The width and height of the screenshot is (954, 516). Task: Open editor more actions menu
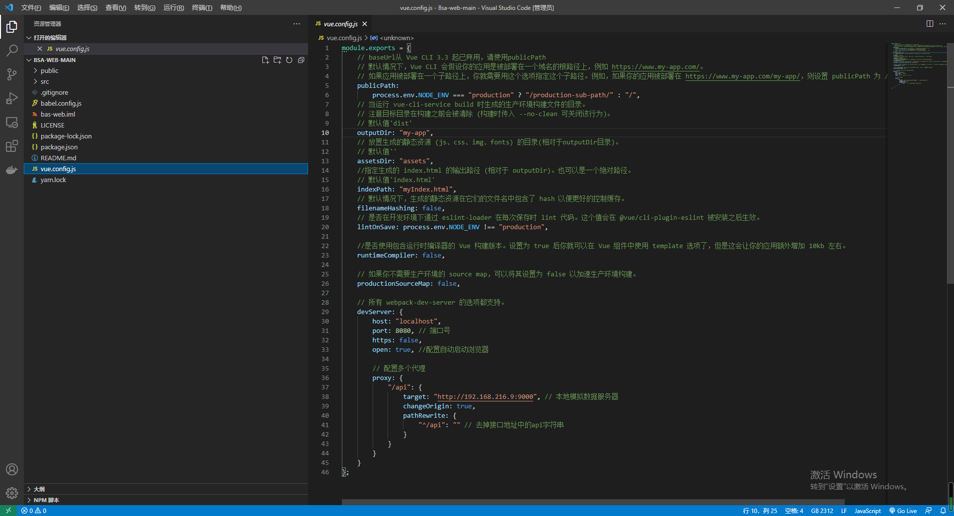(x=943, y=24)
